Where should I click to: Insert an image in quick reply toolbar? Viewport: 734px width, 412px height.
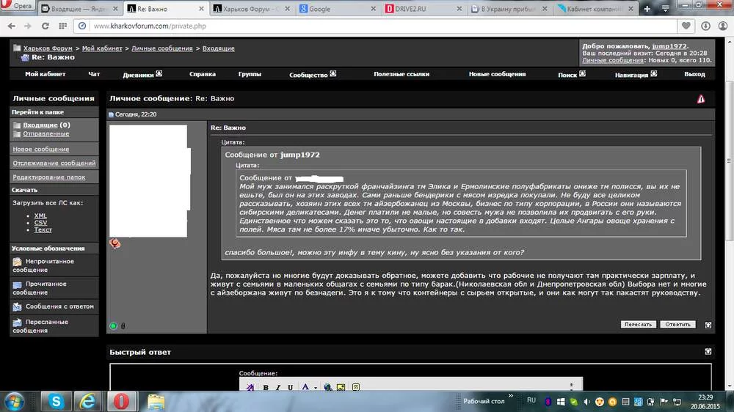(x=341, y=387)
